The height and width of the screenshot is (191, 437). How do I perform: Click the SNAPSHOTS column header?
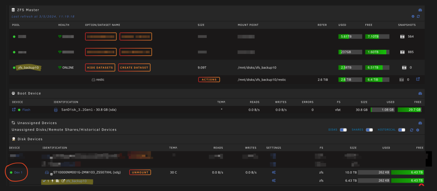[x=406, y=25]
